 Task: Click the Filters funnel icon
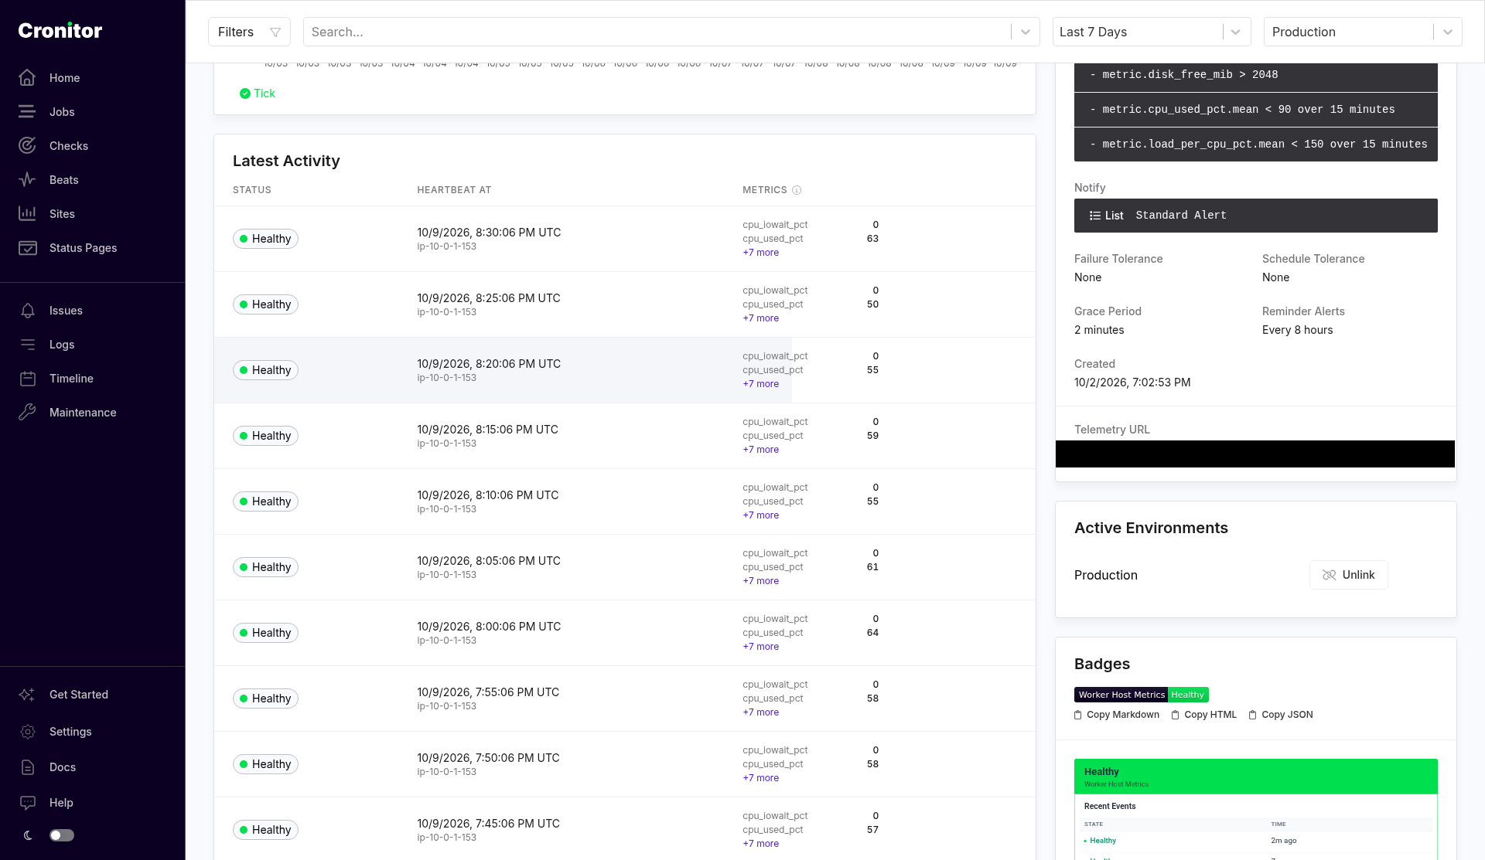[x=275, y=32]
